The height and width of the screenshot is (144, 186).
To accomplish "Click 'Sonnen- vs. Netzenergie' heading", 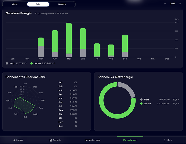I will pyautogui.click(x=115, y=77).
